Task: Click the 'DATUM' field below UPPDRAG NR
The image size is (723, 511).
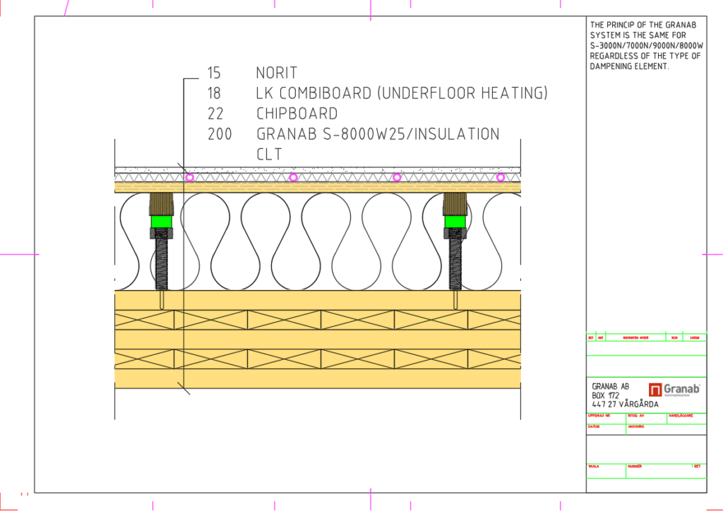Action: point(606,429)
